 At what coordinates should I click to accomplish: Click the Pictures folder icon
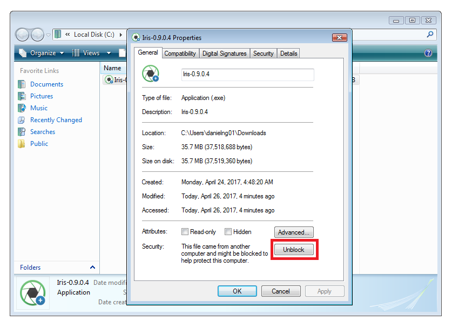pos(22,96)
